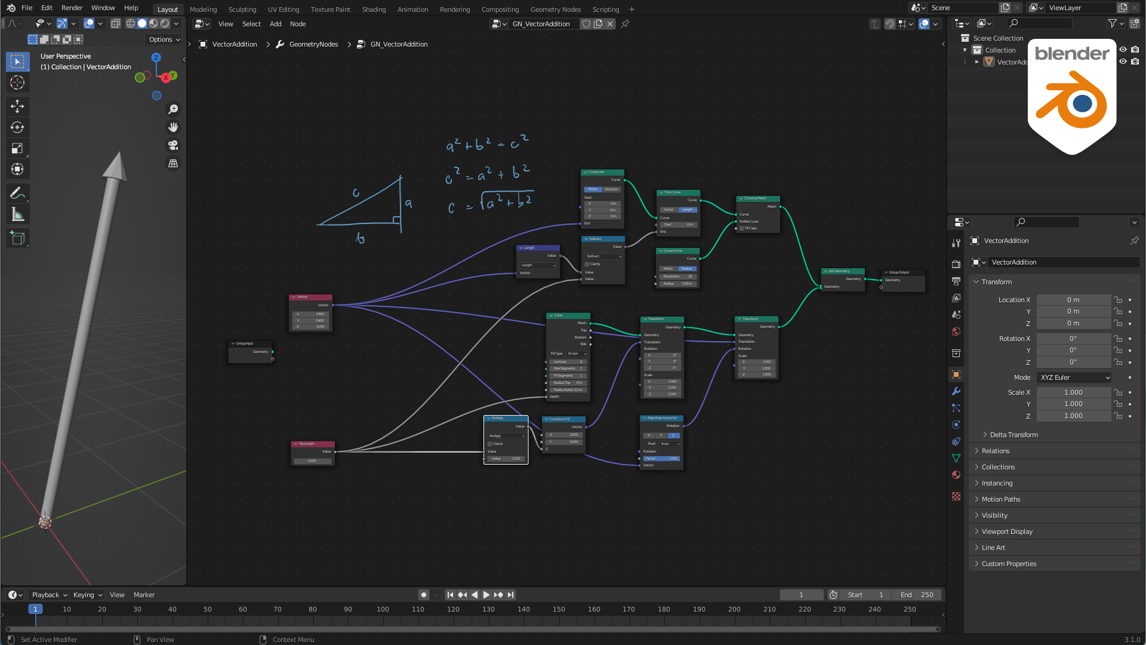Enable Fill Caps on Curve to Mesh node
Screen dimensions: 1146x645
[741, 228]
